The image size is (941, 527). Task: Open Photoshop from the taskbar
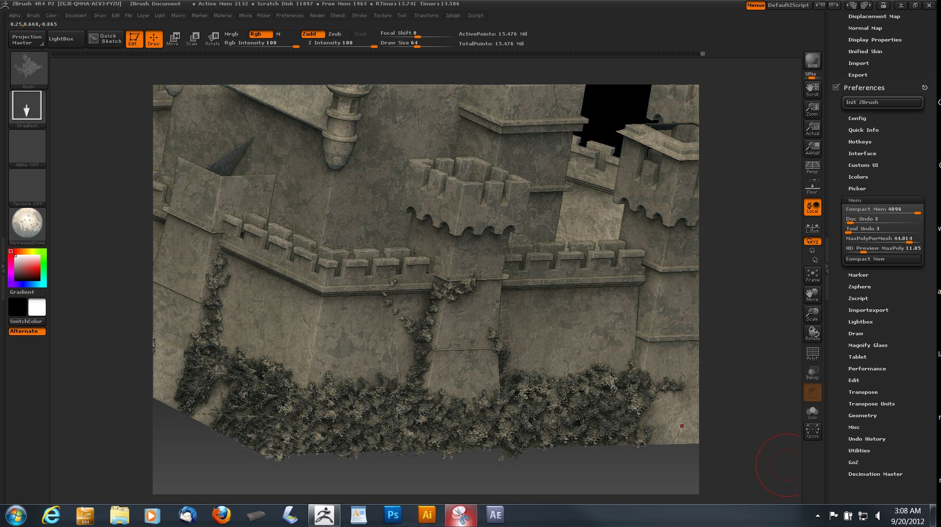pos(393,515)
